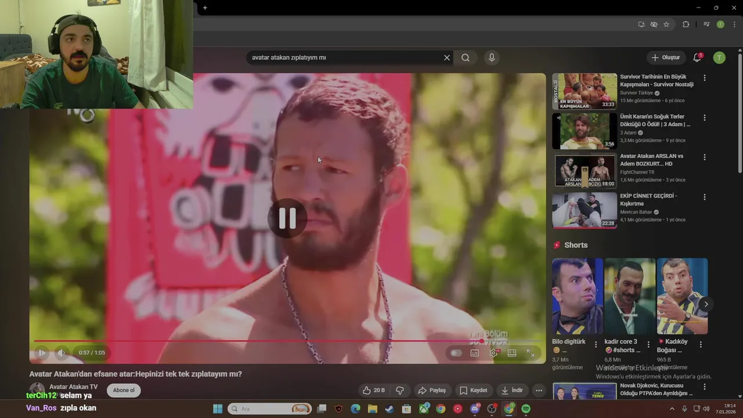The height and width of the screenshot is (418, 743).
Task: Open Novak Djokovic video title
Action: (x=656, y=389)
